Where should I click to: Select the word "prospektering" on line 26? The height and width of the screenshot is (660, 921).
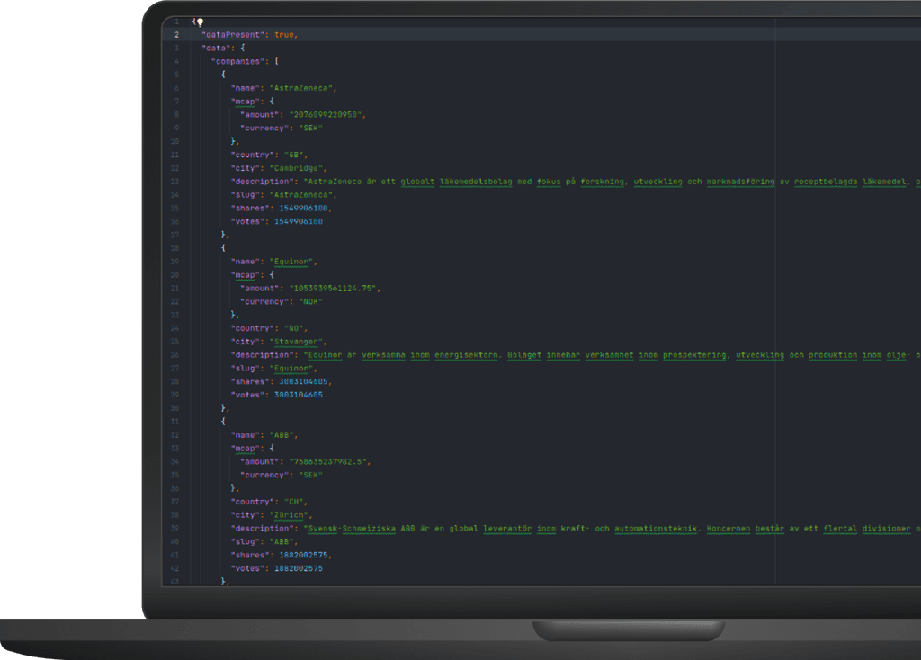pos(694,355)
